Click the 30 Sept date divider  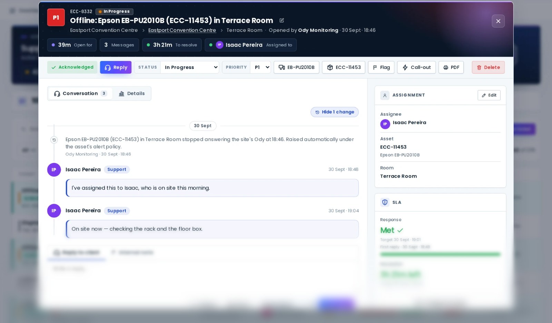point(203,126)
